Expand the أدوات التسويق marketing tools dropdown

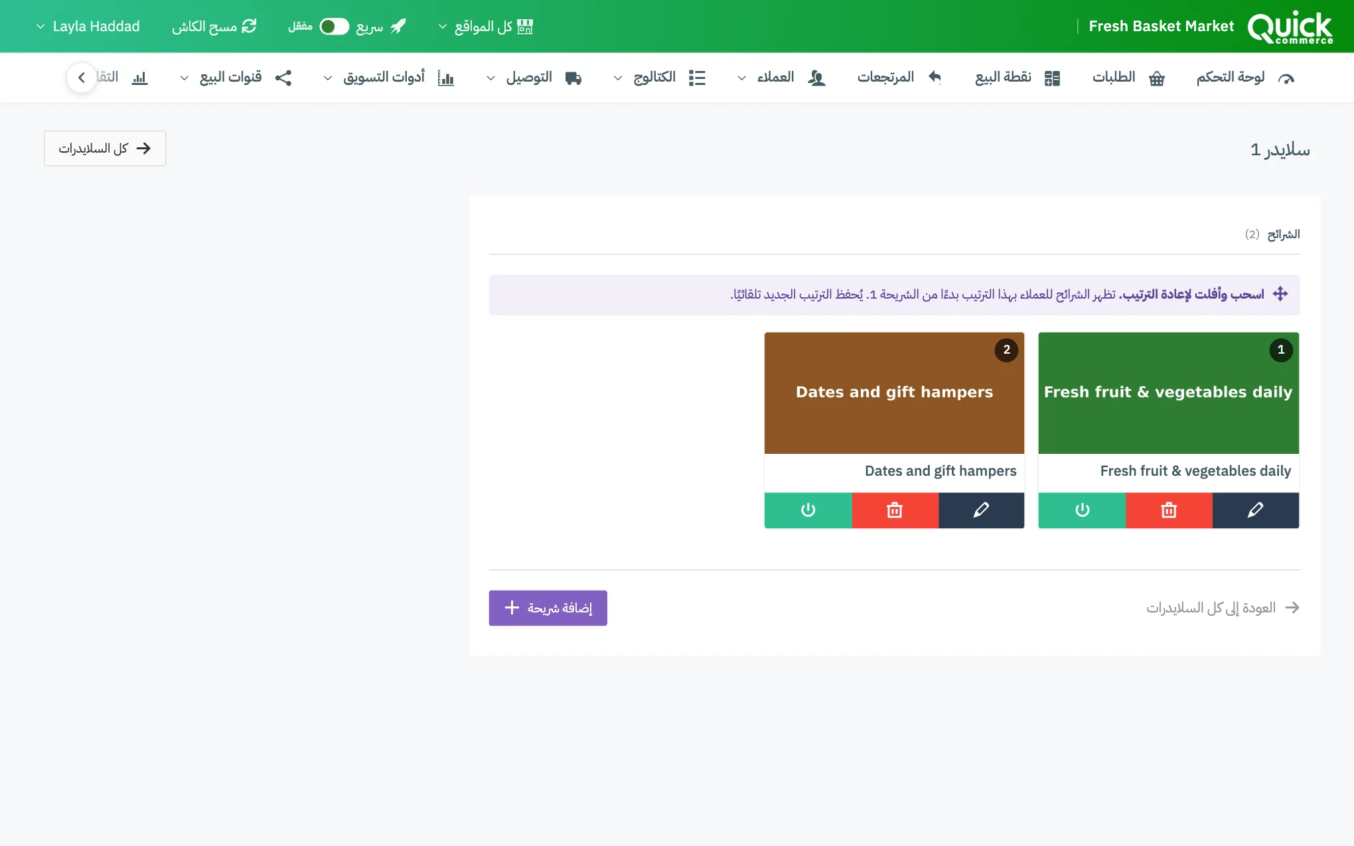388,78
